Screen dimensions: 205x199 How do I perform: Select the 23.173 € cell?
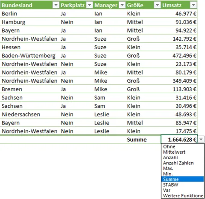pos(179,64)
